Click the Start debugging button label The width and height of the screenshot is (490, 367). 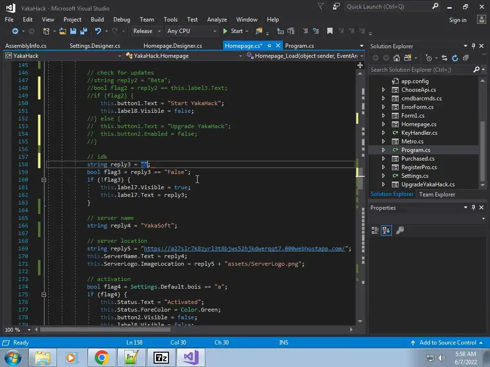(x=236, y=31)
